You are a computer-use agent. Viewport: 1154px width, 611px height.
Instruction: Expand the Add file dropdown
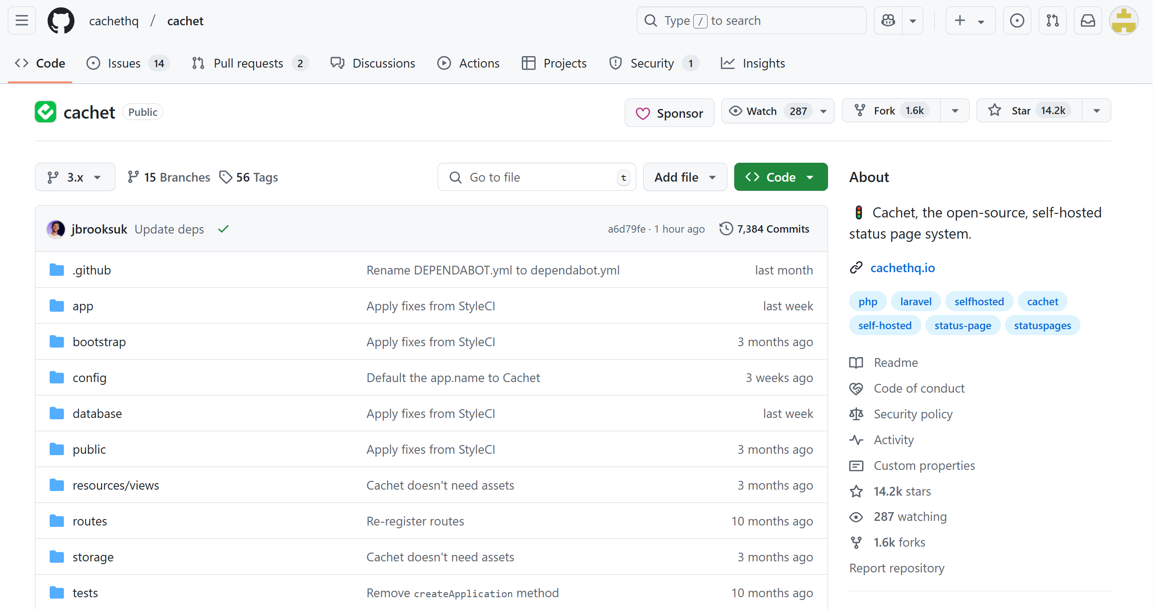[685, 177]
